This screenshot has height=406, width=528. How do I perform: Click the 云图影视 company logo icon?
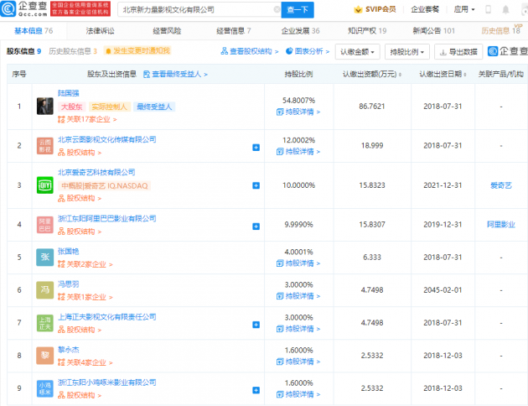click(x=44, y=146)
